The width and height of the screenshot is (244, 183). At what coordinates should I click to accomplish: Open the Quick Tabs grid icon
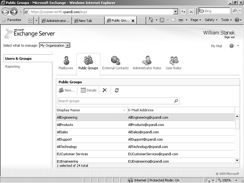pos(30,20)
